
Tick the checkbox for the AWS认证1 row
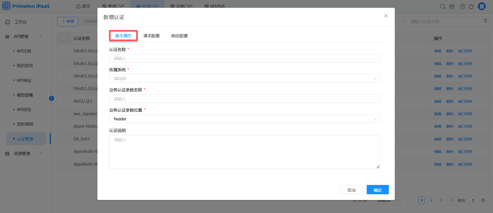(x=64, y=101)
